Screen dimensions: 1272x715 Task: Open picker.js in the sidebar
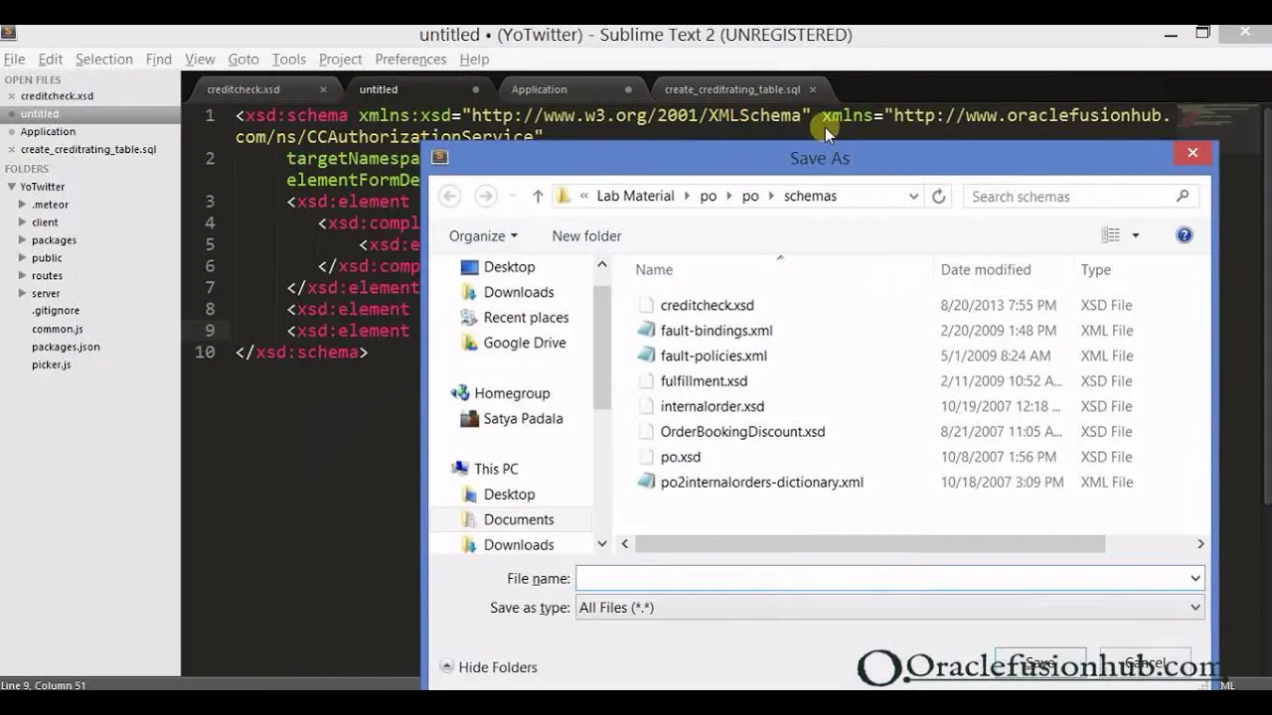51,364
